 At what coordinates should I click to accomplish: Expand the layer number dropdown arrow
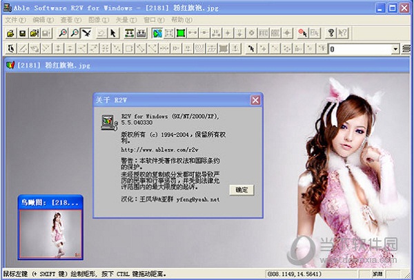point(395,49)
